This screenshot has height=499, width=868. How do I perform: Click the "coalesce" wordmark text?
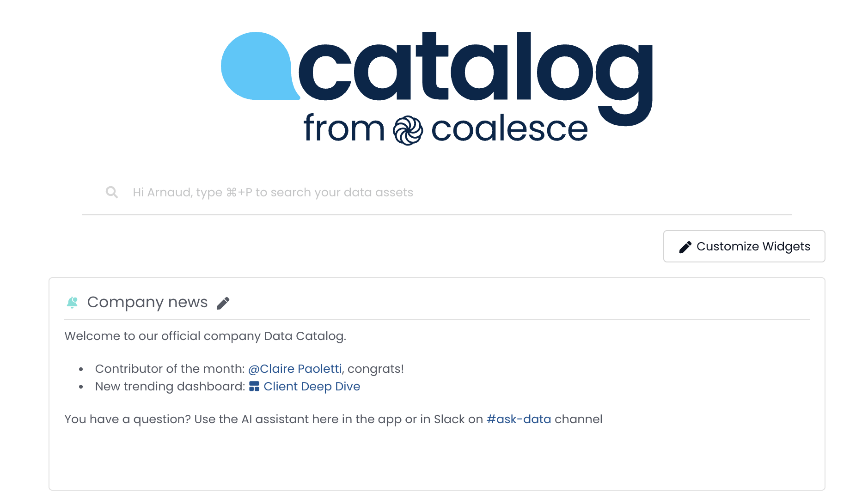(x=509, y=129)
